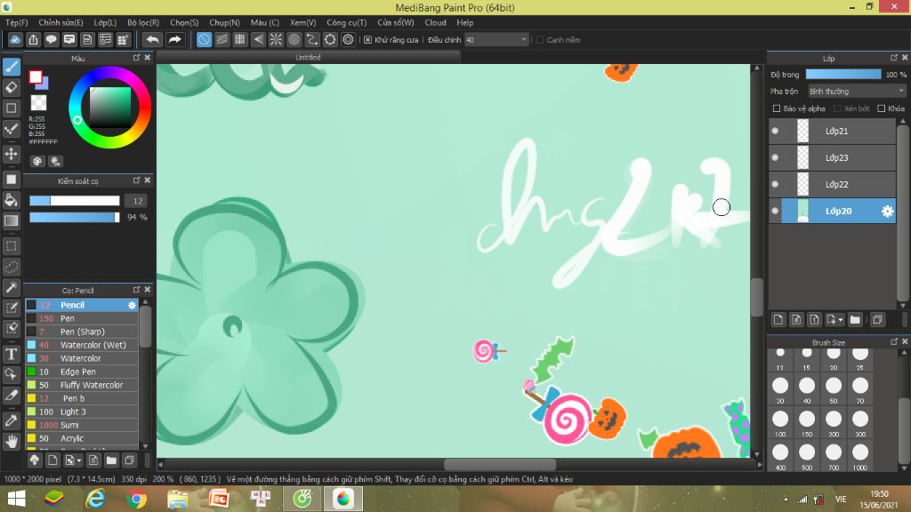911x512 pixels.
Task: Enable parallel lines snap
Action: (222, 39)
